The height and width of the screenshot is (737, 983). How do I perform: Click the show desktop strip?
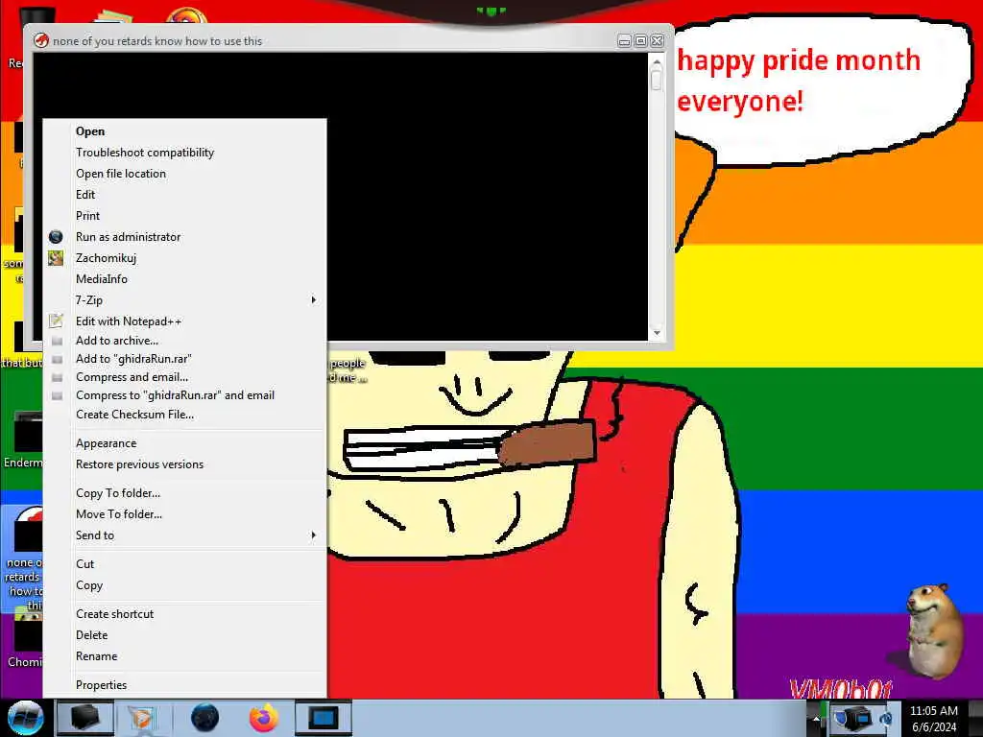(975, 718)
